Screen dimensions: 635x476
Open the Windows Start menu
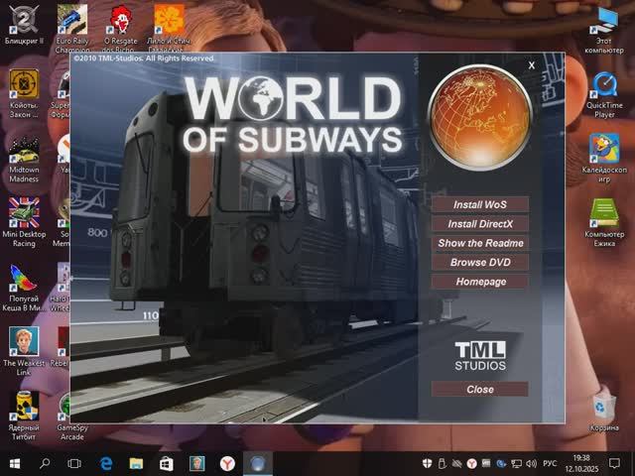[15, 464]
